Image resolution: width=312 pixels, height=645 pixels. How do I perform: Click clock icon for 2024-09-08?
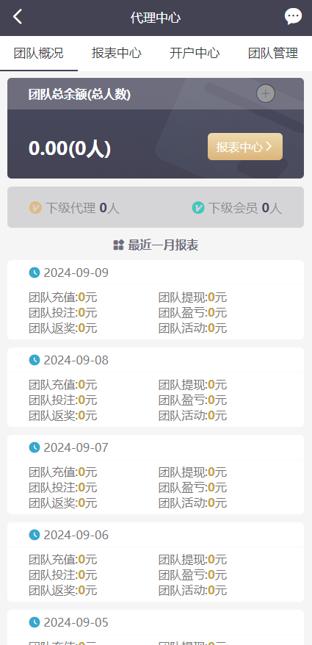[35, 360]
